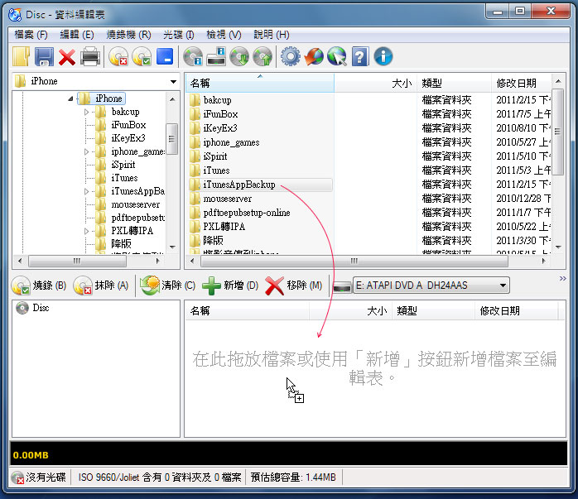Click the erase disc icon with red X in top toolbar
The image size is (578, 499).
tap(118, 57)
